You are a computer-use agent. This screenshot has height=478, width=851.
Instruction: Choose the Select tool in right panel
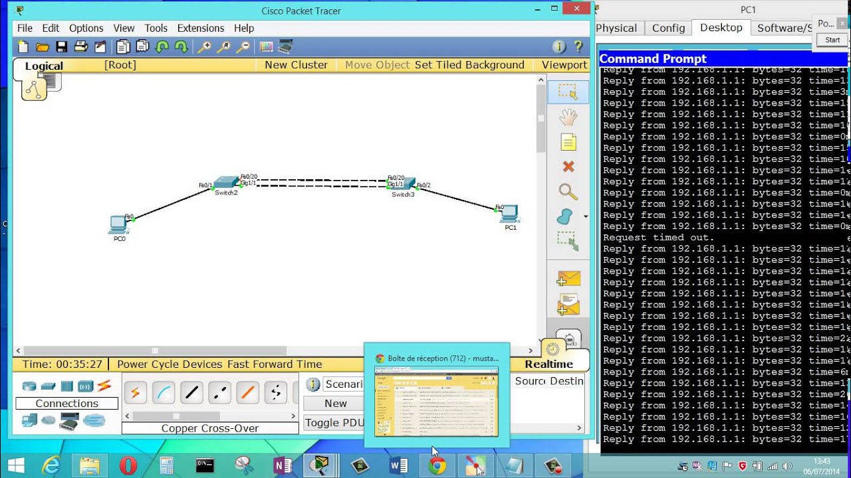[568, 92]
